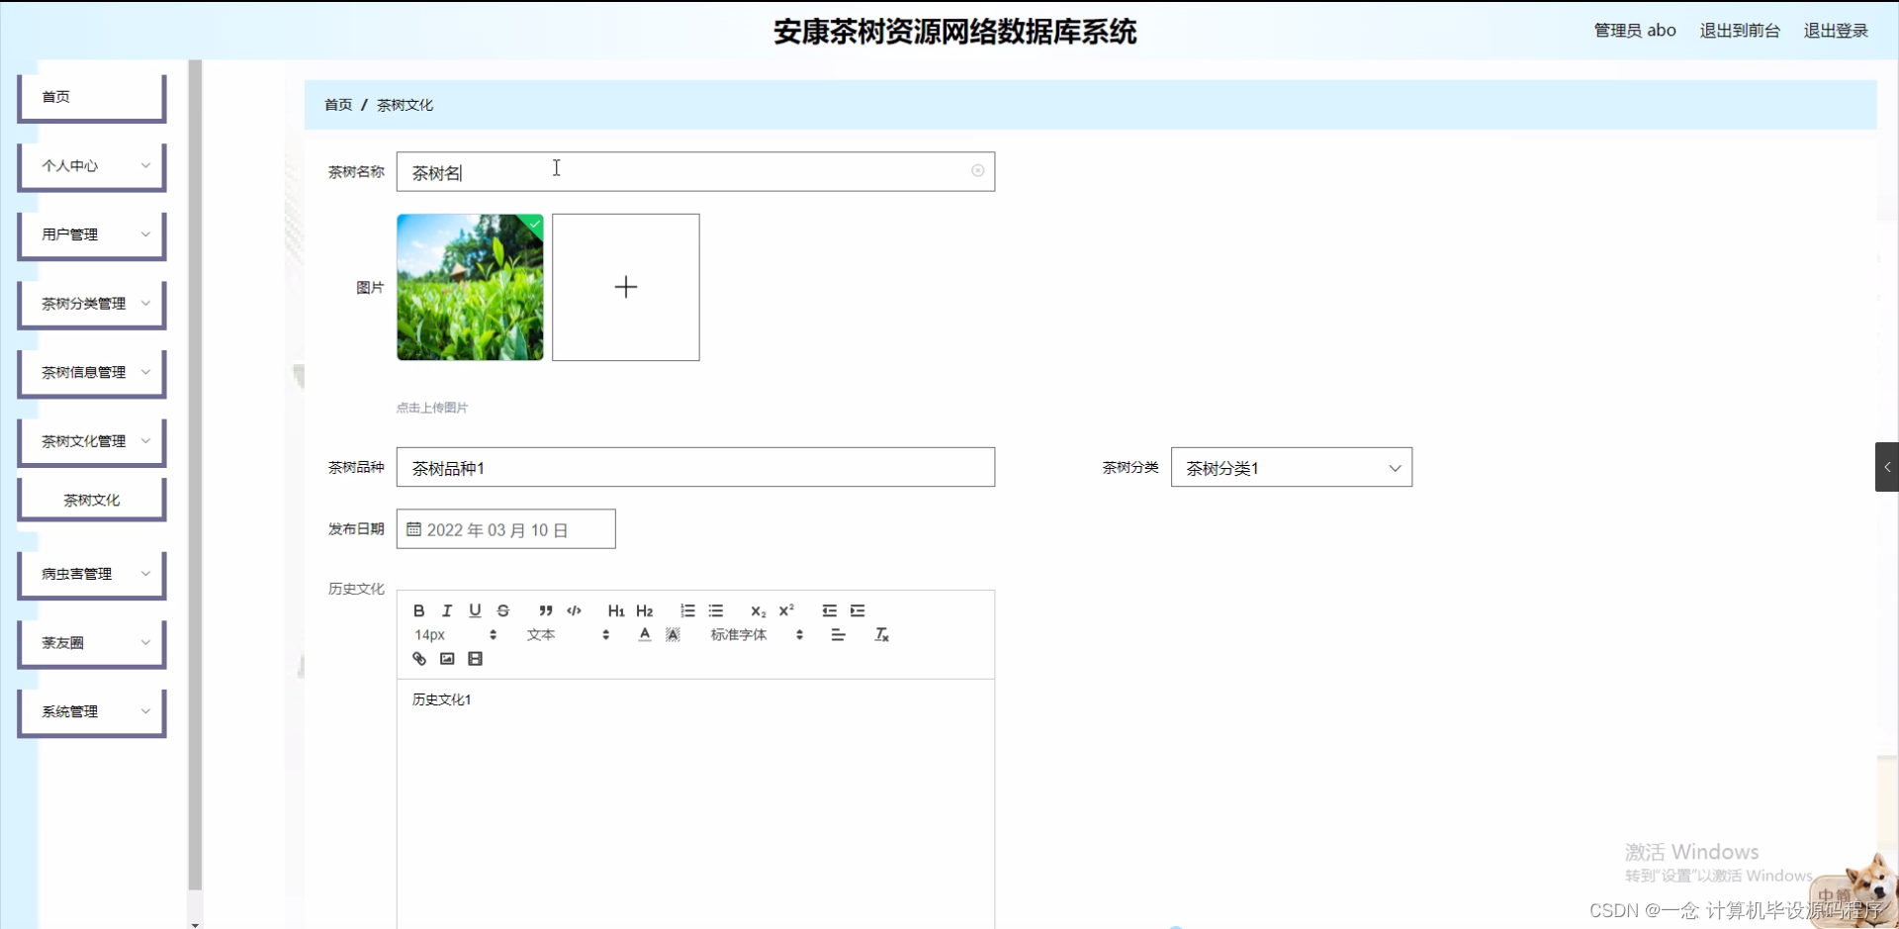Insert an image via the editor toolbar
Image resolution: width=1899 pixels, height=929 pixels.
pyautogui.click(x=447, y=658)
